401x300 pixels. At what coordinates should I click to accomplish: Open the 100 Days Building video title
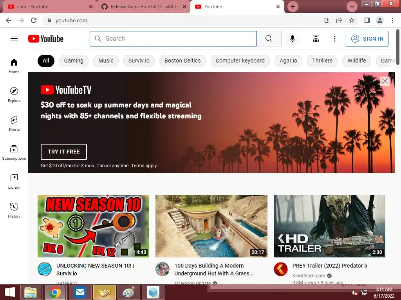click(214, 270)
